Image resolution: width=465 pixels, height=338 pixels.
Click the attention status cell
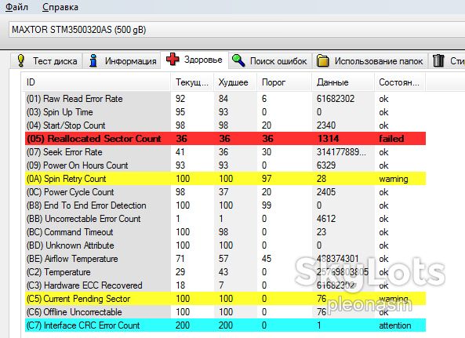tap(395, 325)
